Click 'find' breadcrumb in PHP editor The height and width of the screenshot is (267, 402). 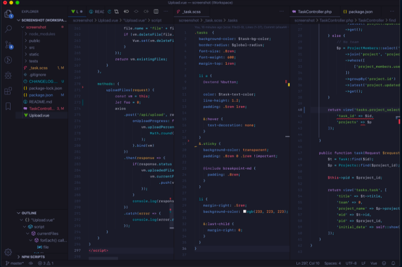[392, 20]
